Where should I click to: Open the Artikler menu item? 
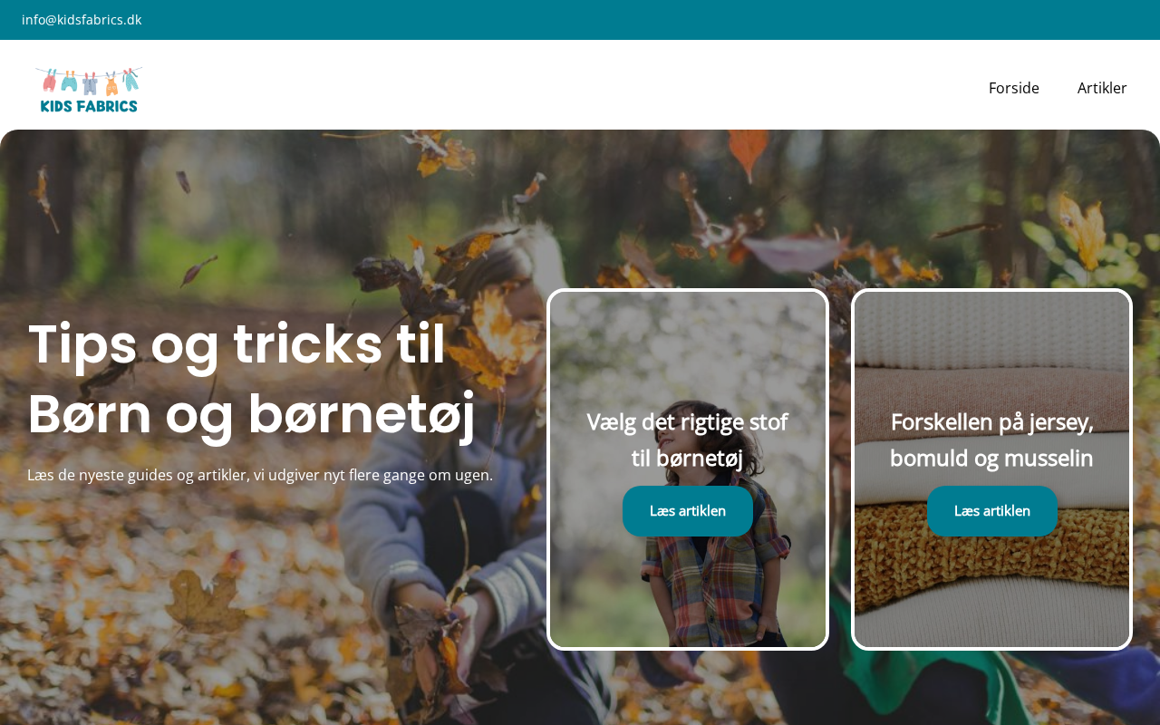click(x=1102, y=88)
